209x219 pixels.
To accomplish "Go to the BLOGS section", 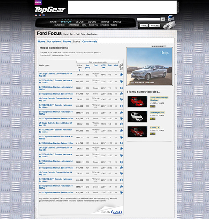I will [79, 22].
